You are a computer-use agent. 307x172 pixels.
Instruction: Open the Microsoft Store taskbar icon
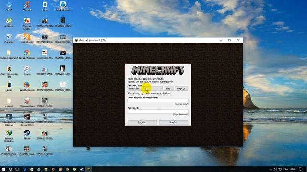(x=32, y=169)
